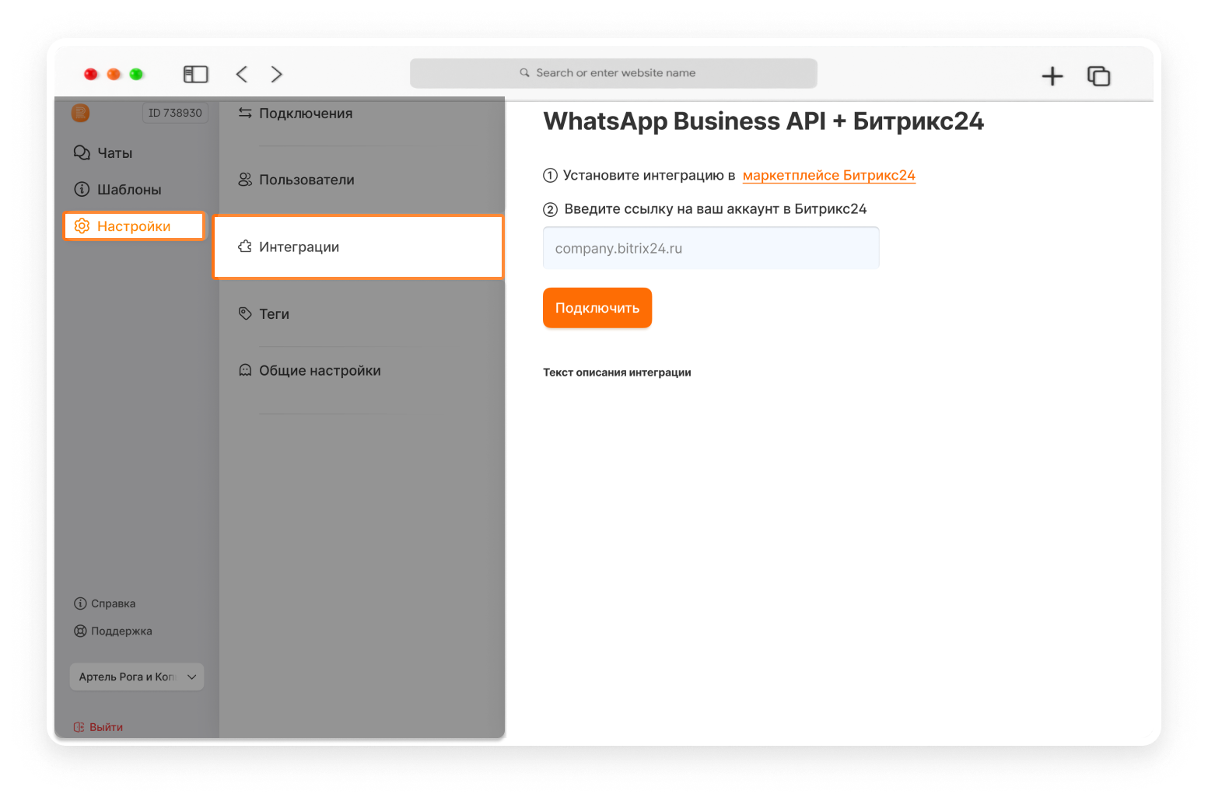Toggle the browser sidebar icon
The image size is (1208, 801).
pos(195,74)
